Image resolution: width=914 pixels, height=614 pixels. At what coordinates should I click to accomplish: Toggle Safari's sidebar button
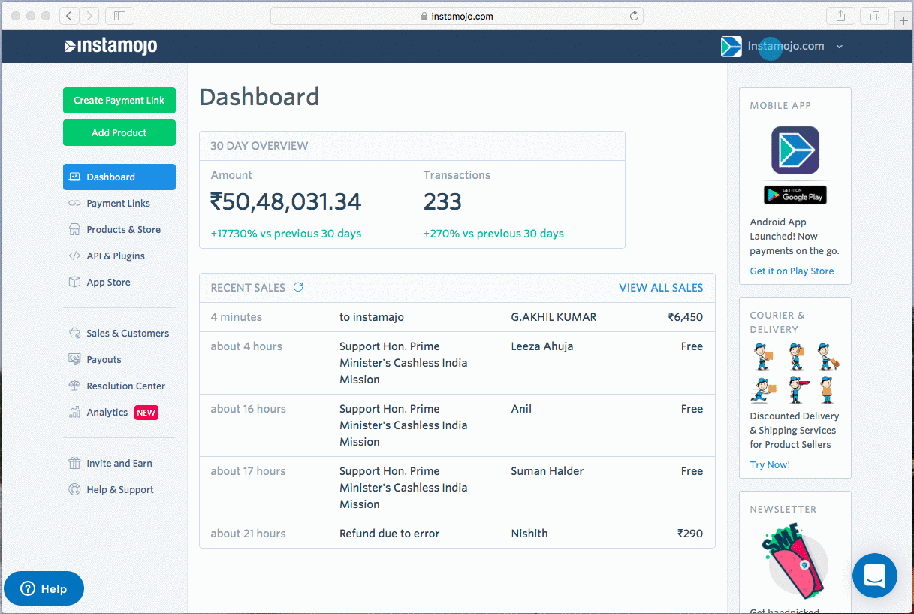pos(120,16)
